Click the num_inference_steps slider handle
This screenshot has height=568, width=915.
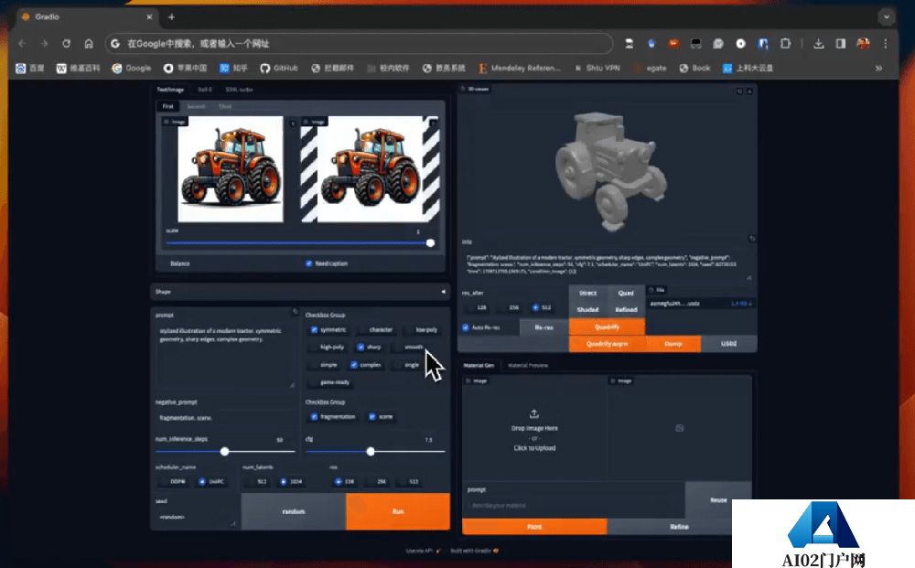coord(225,451)
